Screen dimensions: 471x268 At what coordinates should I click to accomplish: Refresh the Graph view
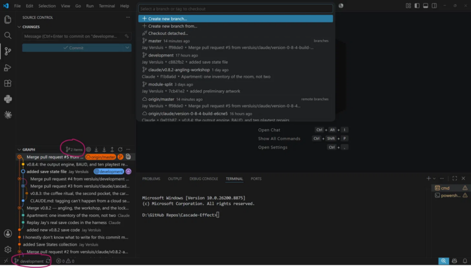point(120,150)
